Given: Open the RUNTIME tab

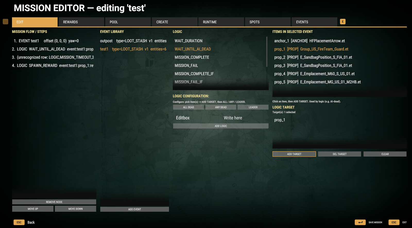Looking at the screenshot, I should click(221, 22).
